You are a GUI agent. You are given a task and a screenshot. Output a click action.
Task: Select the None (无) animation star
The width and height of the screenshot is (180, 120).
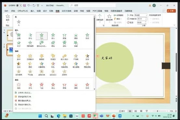[19, 23]
